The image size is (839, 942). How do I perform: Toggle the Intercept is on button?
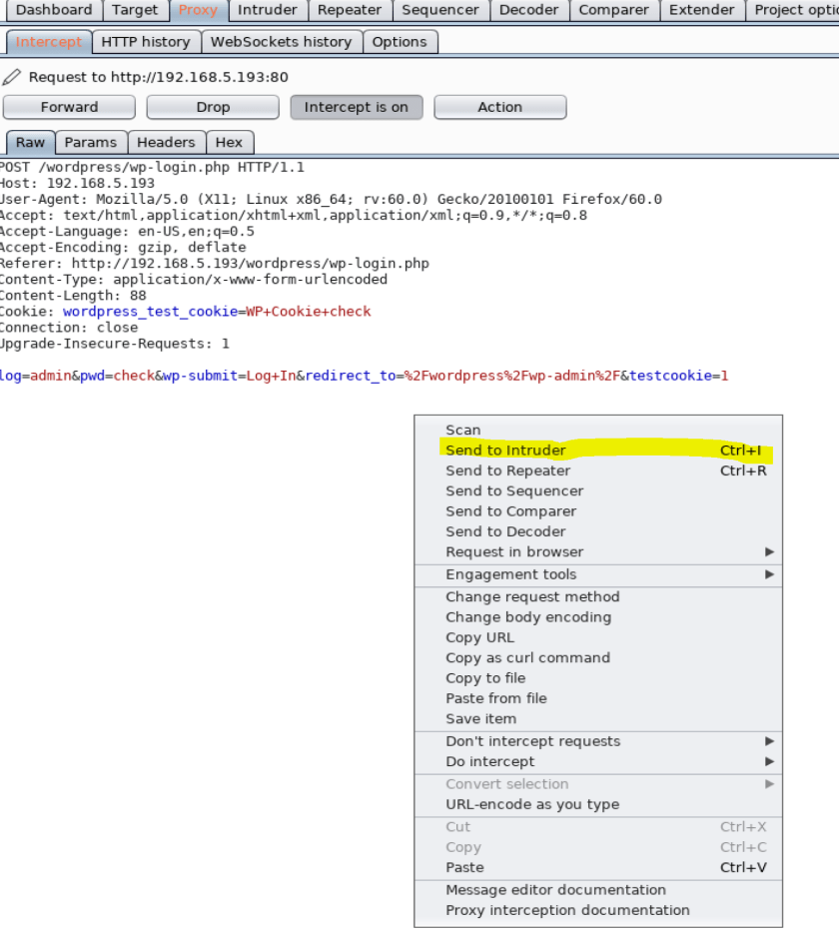point(356,107)
